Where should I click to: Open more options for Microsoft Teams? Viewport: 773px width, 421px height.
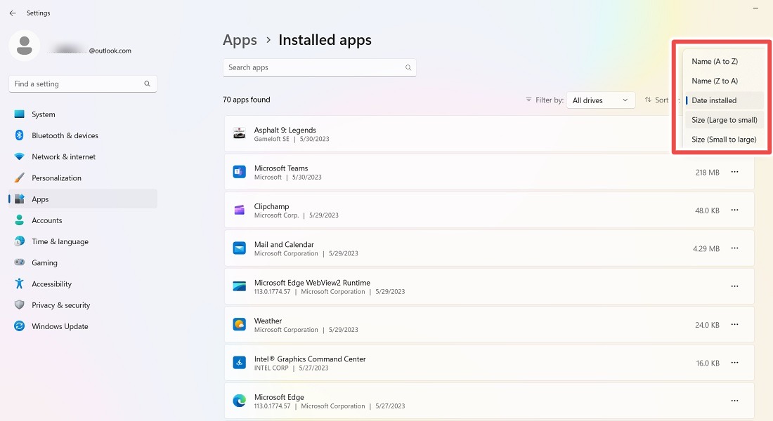[734, 172]
